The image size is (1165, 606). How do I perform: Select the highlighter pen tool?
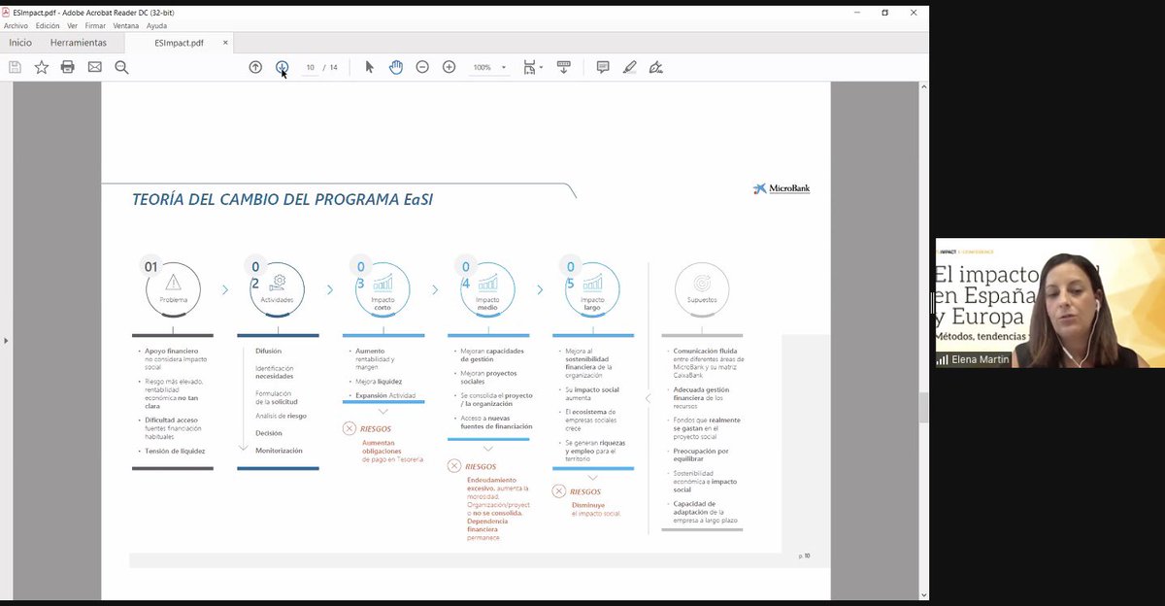coord(630,67)
